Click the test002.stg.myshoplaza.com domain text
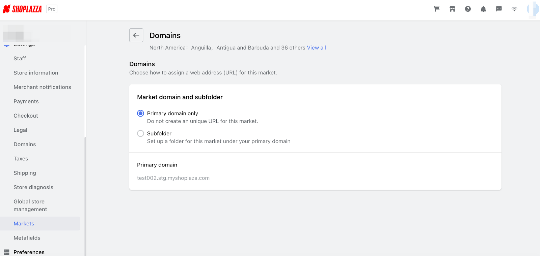The height and width of the screenshot is (256, 540). tap(173, 178)
